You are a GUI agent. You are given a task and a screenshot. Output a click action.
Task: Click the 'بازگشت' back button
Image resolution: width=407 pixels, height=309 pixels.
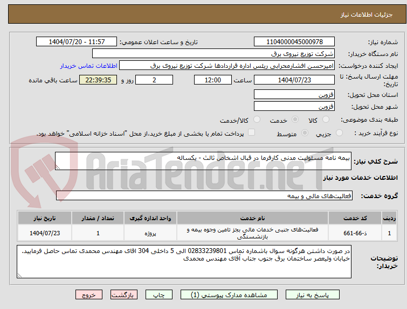(124, 295)
